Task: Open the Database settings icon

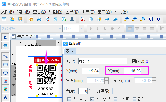Action: tap(56, 19)
